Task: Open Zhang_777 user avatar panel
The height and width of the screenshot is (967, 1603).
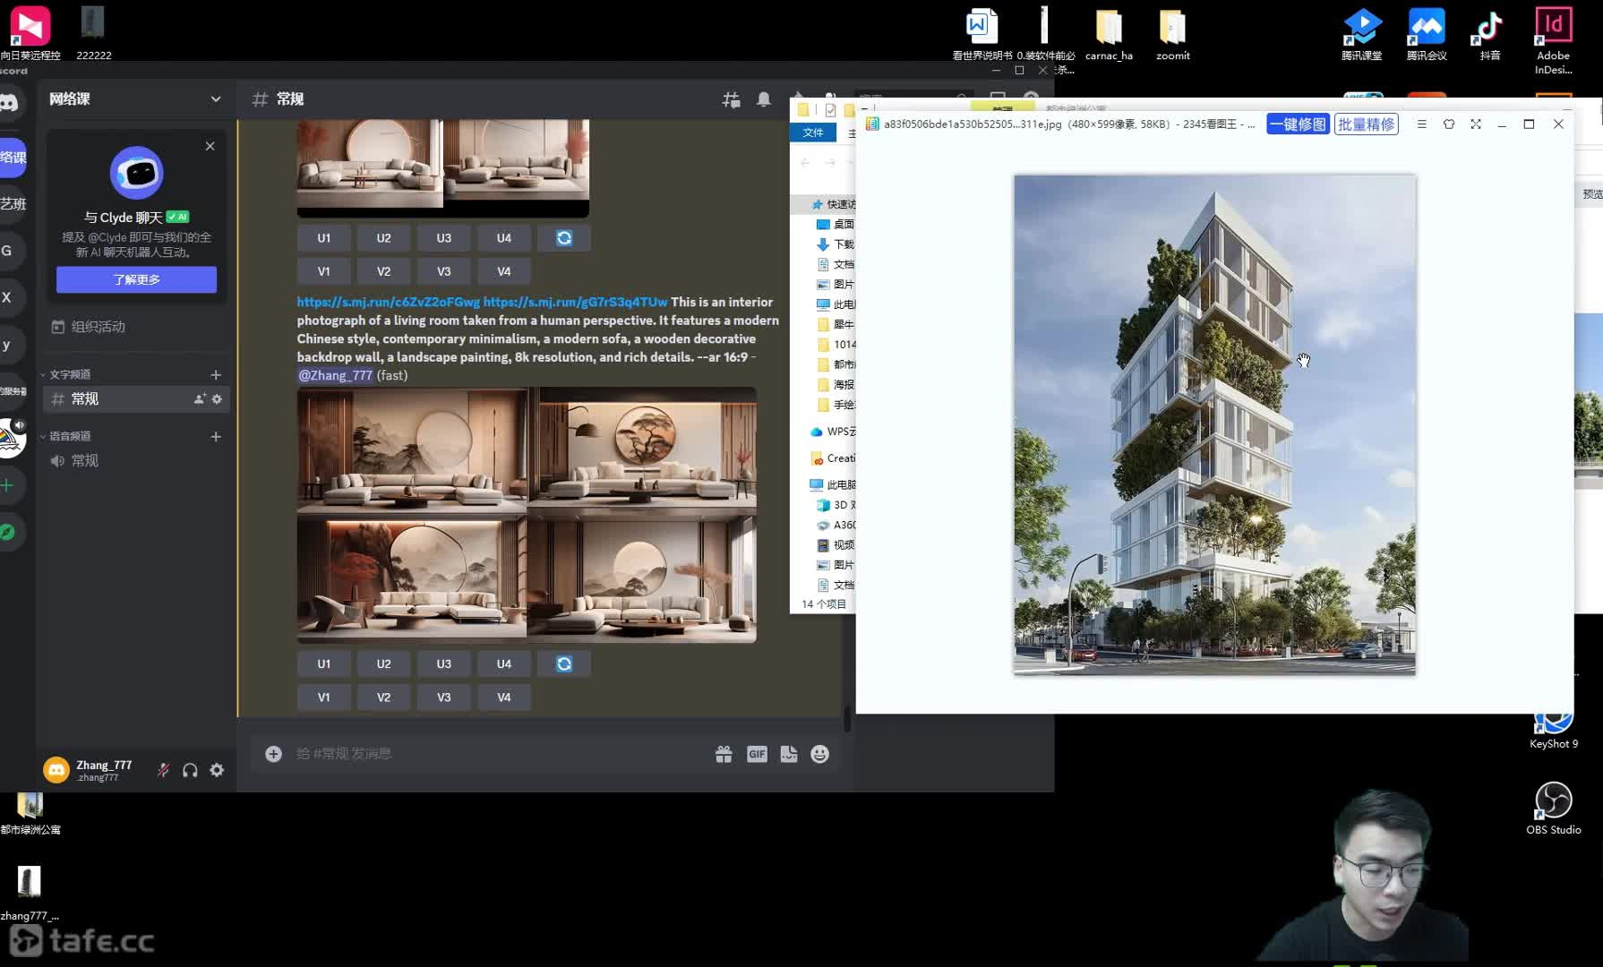Action: [x=56, y=770]
